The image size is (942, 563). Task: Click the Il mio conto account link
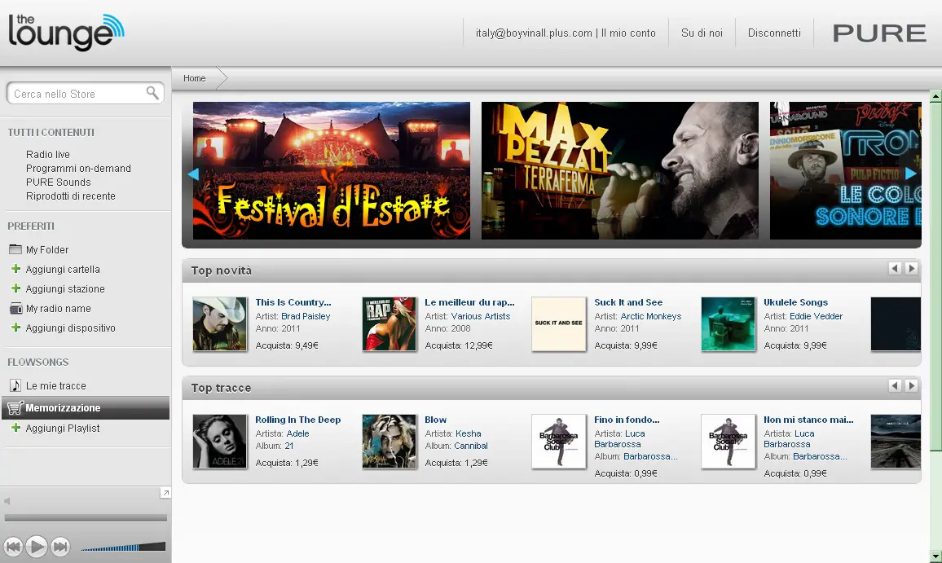coord(628,33)
